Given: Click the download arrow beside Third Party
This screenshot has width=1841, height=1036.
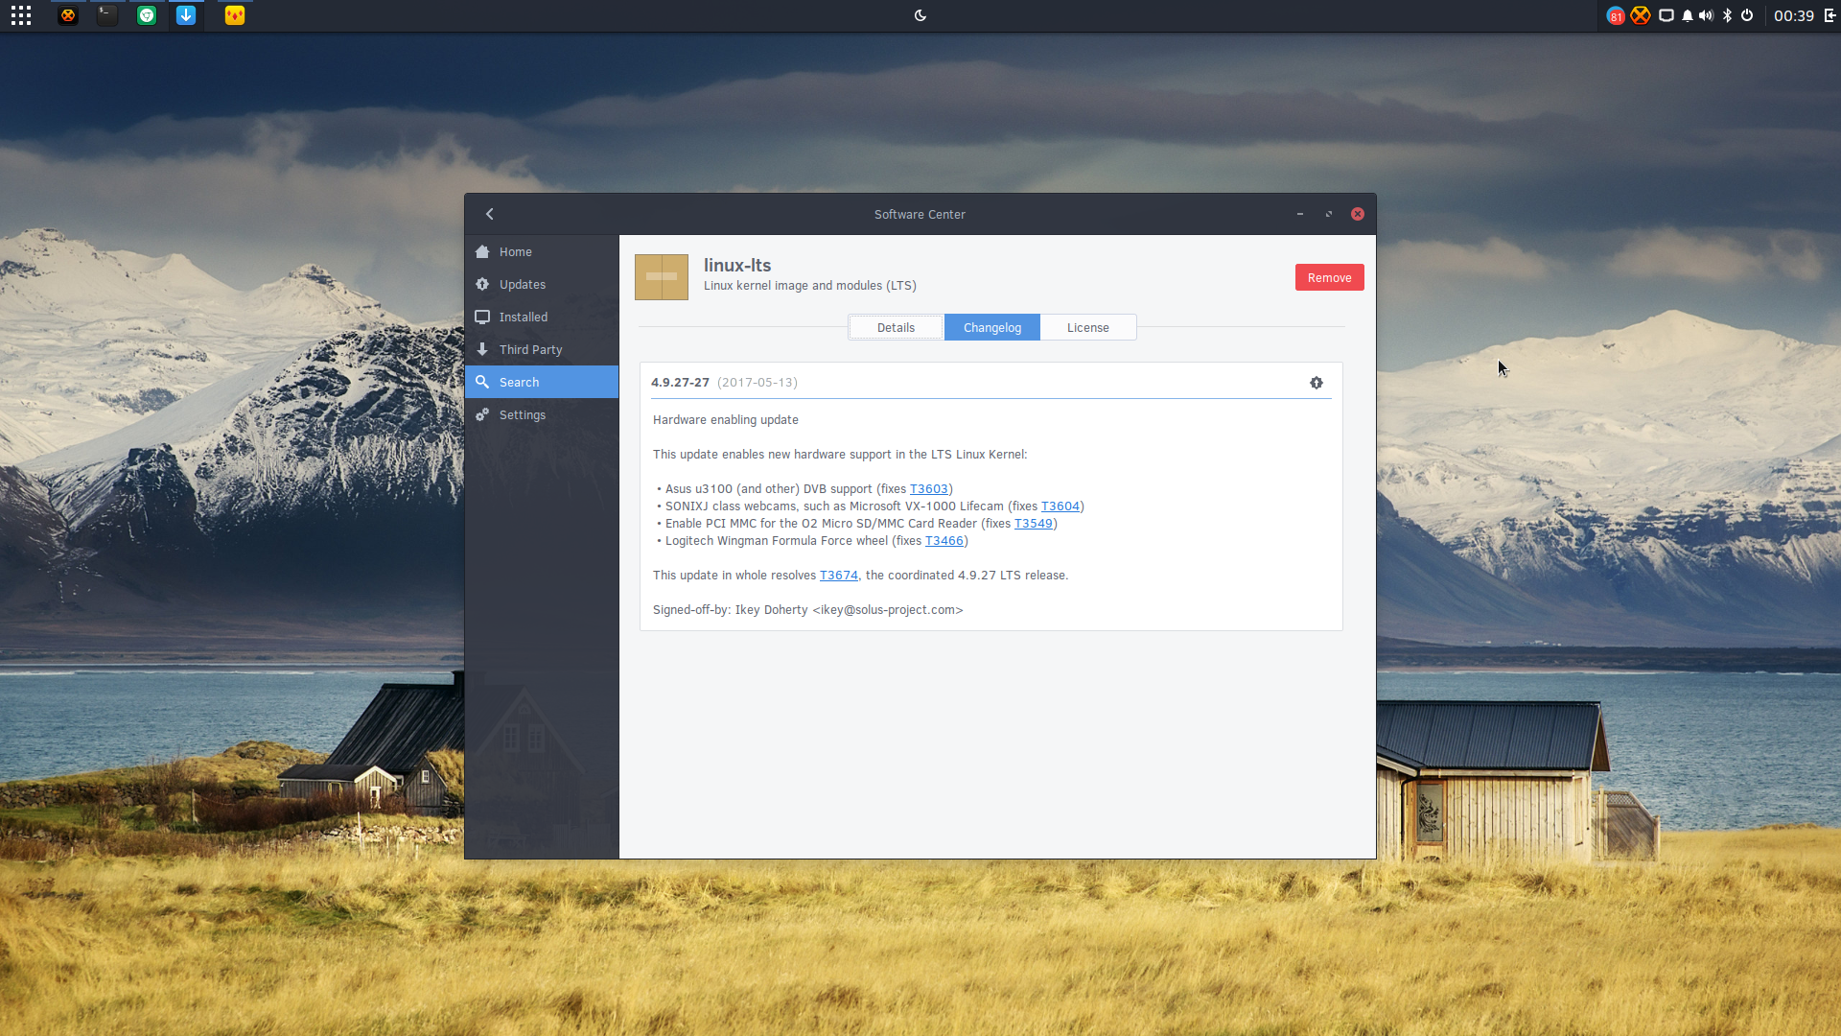Looking at the screenshot, I should click(x=482, y=350).
